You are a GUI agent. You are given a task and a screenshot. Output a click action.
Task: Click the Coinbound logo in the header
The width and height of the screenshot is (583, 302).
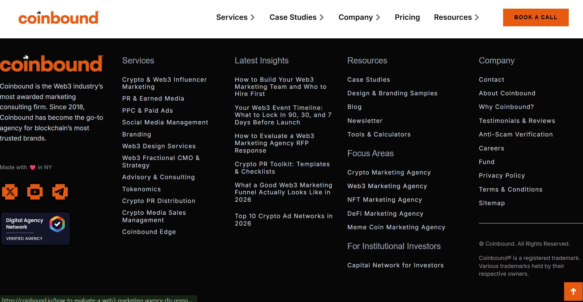pos(59,18)
